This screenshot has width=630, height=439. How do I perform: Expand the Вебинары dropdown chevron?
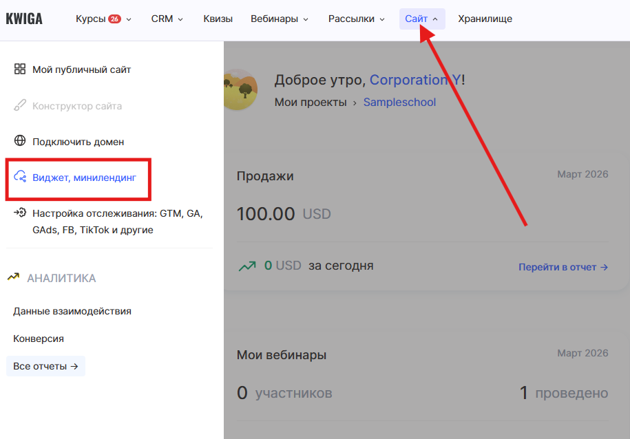point(306,19)
